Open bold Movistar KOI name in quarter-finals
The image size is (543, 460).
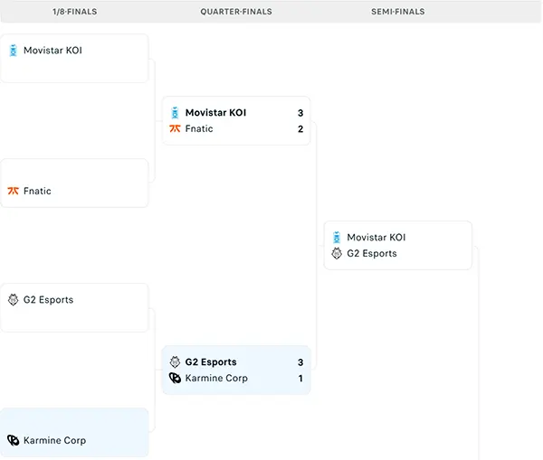(x=215, y=113)
